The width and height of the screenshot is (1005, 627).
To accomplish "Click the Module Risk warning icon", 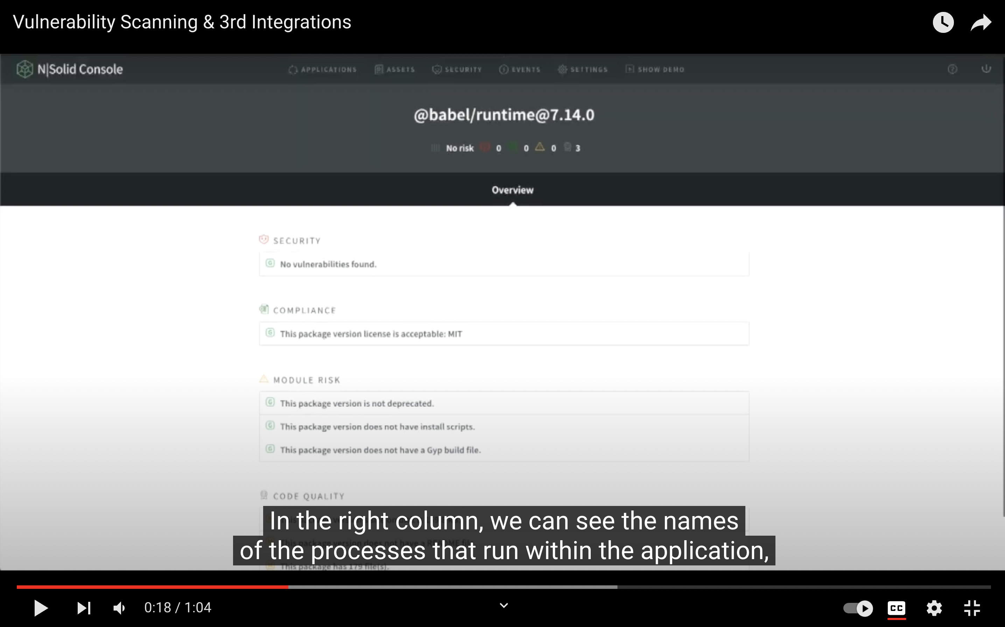I will click(264, 379).
